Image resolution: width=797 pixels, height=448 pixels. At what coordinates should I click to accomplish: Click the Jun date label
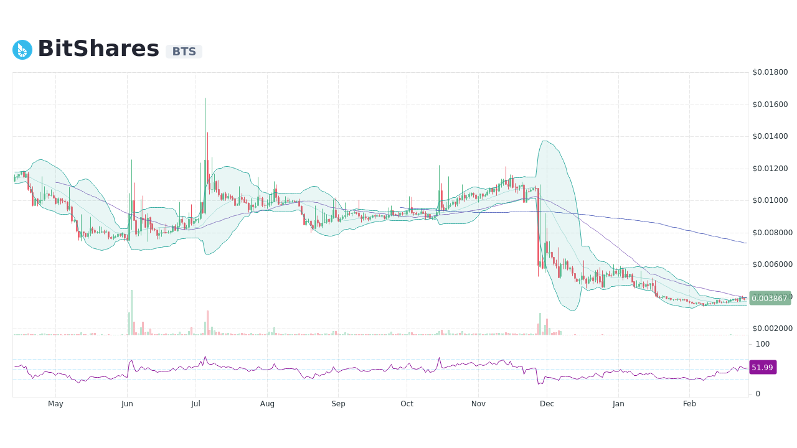point(127,404)
